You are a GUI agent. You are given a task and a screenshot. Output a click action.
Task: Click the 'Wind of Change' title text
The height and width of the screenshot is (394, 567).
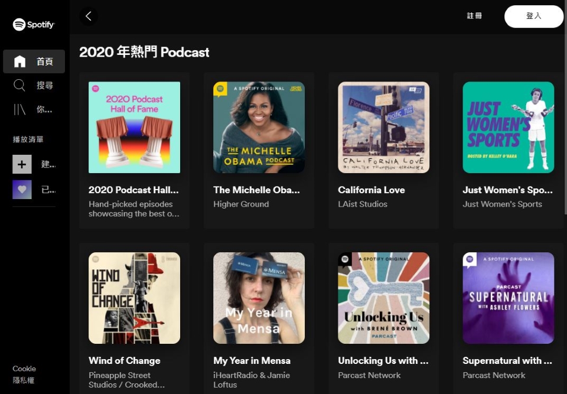[125, 361]
